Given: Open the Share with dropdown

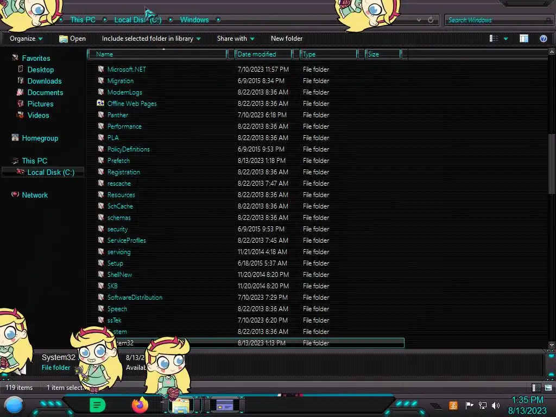Looking at the screenshot, I should [x=236, y=39].
